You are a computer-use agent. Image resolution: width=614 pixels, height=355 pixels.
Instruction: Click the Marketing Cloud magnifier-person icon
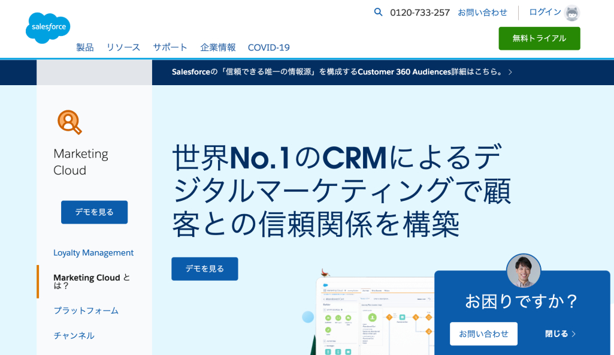coord(70,122)
